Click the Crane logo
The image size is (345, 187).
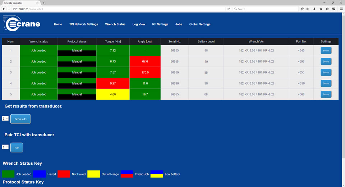tap(22, 24)
